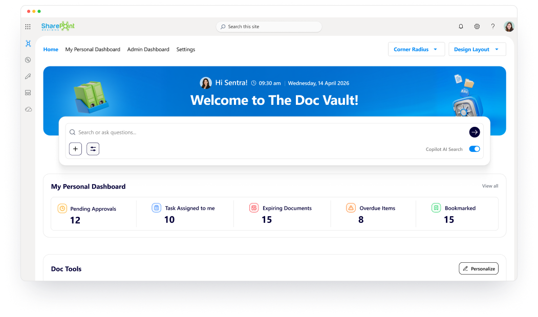Open notifications bell icon
The width and height of the screenshot is (538, 317).
461,27
